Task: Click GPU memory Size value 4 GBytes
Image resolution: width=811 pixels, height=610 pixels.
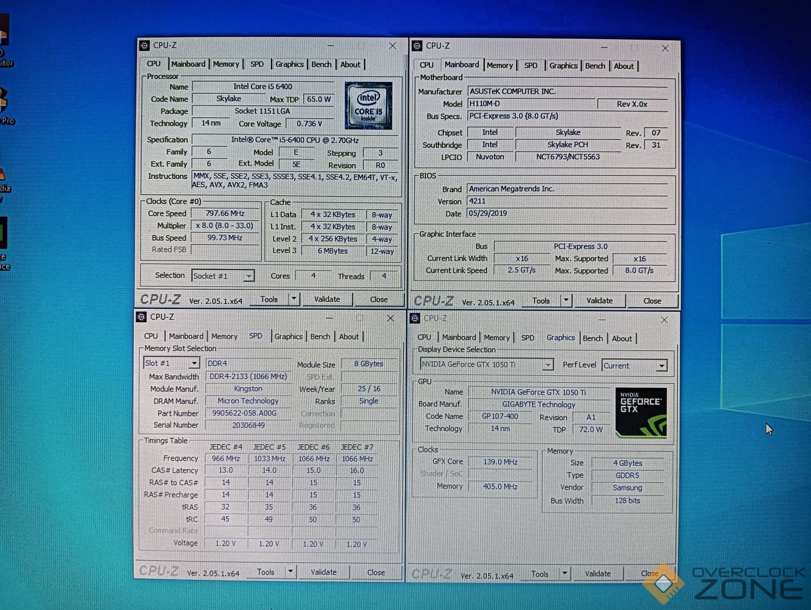Action: (628, 463)
